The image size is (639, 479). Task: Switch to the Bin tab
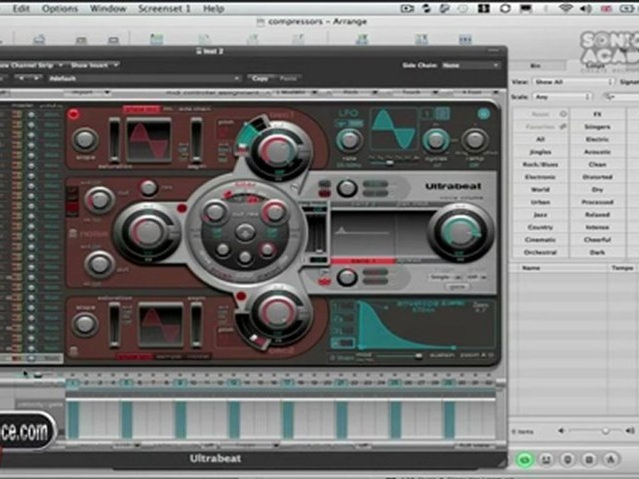pos(536,66)
